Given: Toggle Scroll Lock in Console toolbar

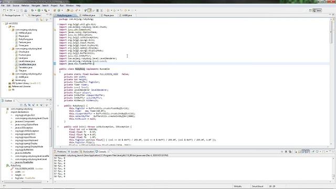Looking at the screenshot, I should (x=299, y=152).
